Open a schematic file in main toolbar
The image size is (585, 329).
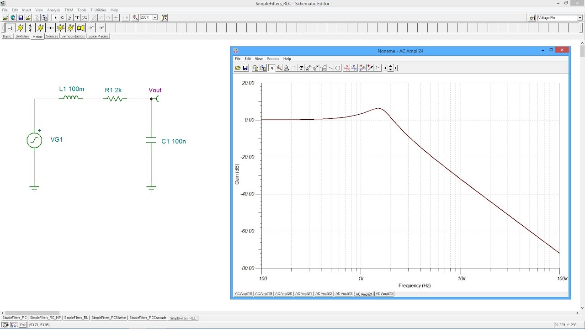(x=5, y=18)
